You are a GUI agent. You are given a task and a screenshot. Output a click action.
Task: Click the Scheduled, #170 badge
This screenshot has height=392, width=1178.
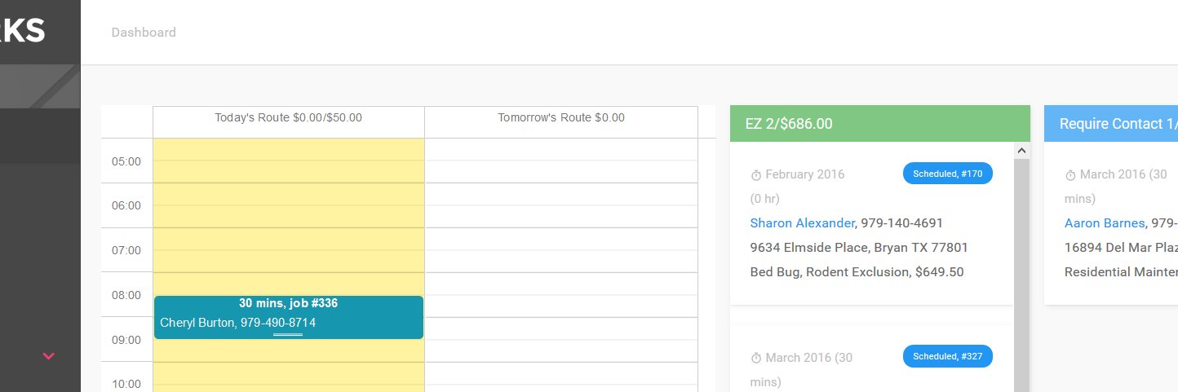coord(948,174)
